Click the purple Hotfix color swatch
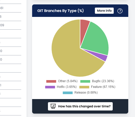The width and height of the screenshot is (135, 117). pyautogui.click(x=50, y=87)
